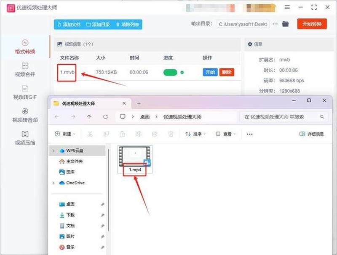Click the 桌面 breadcrumb in address bar
Image resolution: width=337 pixels, height=255 pixels.
coord(145,117)
